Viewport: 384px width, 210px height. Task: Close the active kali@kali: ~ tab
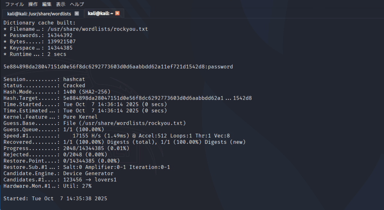click(117, 13)
